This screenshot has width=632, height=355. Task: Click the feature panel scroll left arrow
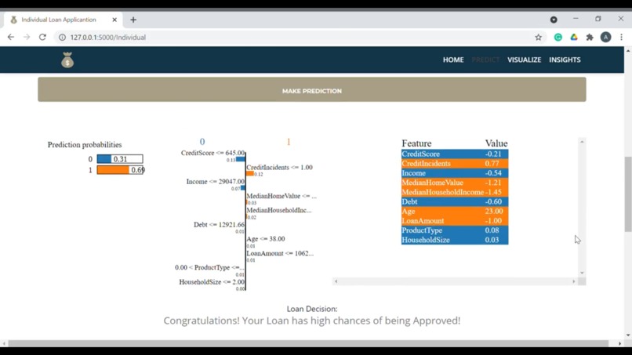point(336,281)
